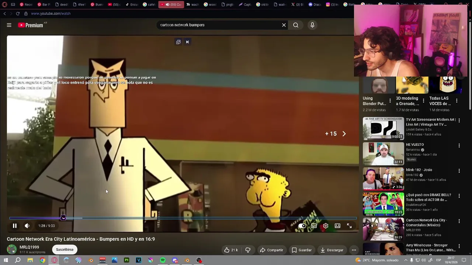472x265 pixels.
Task: Open '¿Qué pasó con DRAKE BELL?' video title
Action: pyautogui.click(x=428, y=197)
